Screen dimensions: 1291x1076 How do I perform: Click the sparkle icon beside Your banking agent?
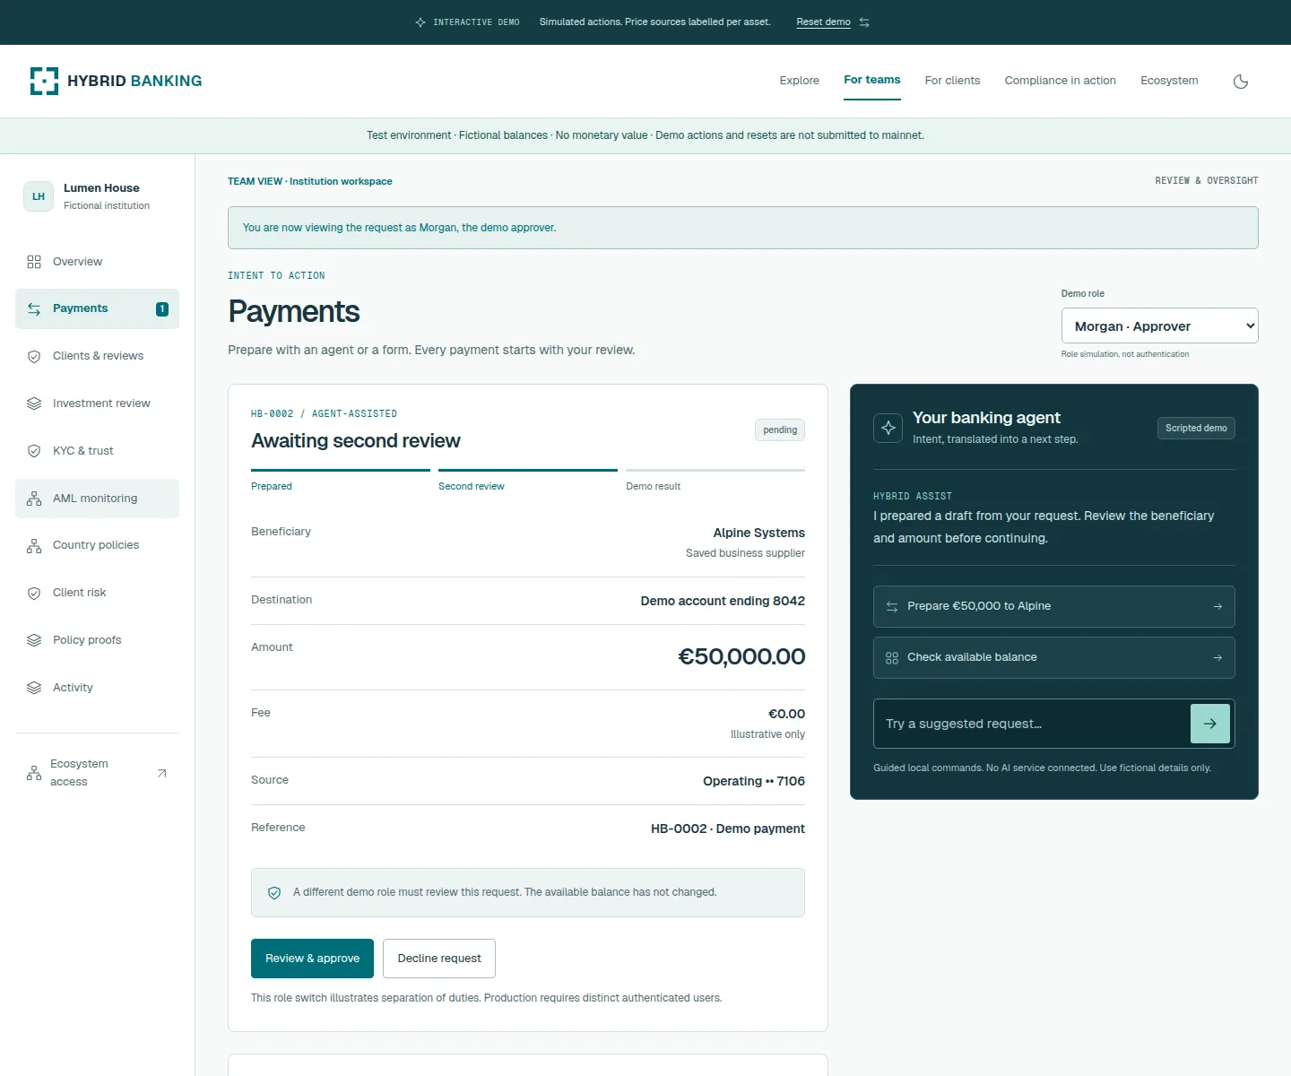(x=888, y=428)
